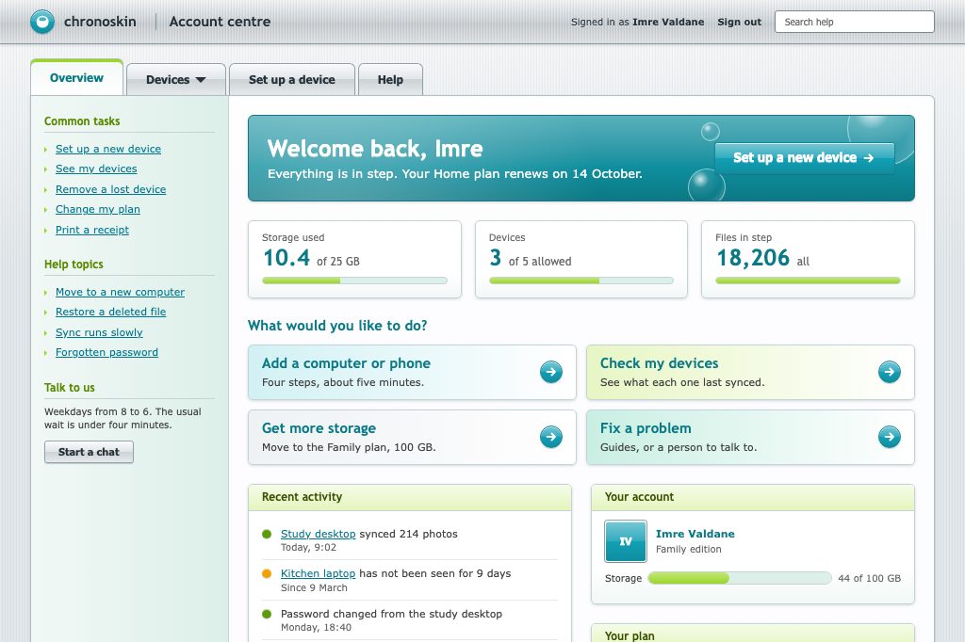Open the Help tab

click(390, 79)
